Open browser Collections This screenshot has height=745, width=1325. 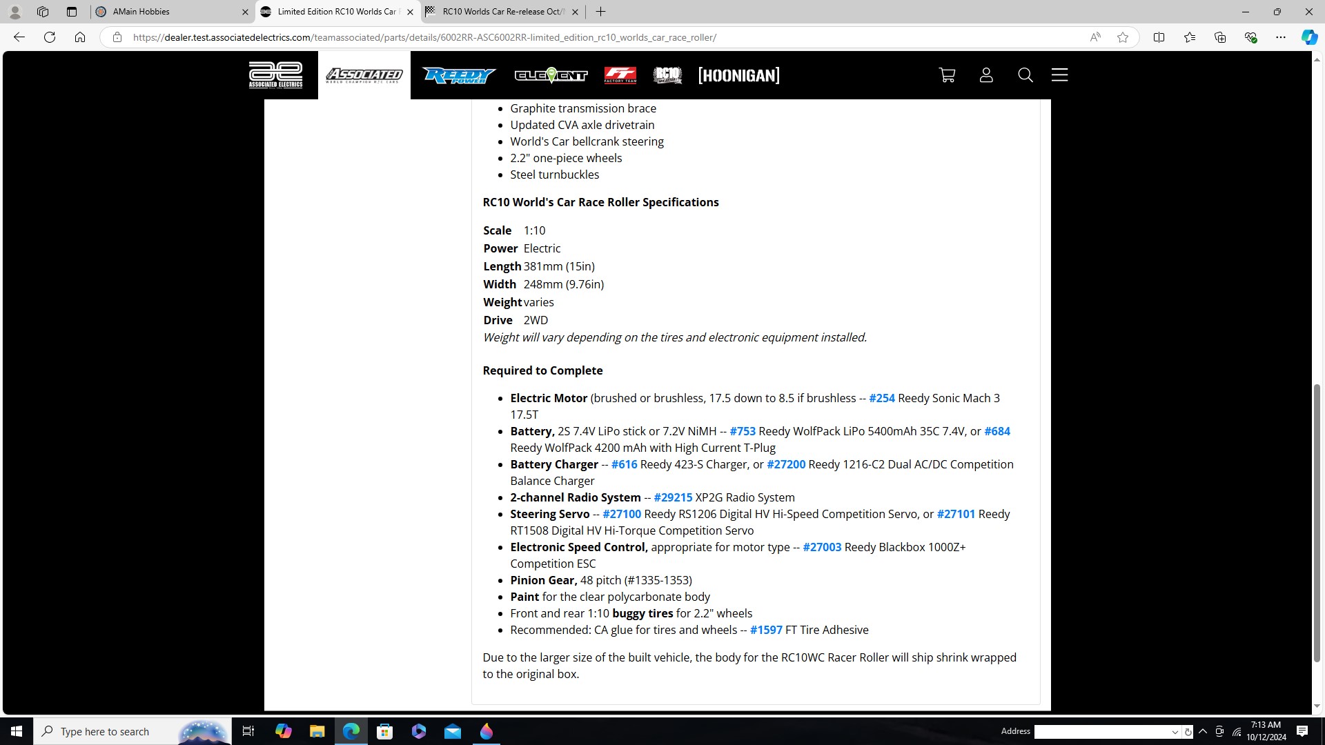tap(1220, 37)
